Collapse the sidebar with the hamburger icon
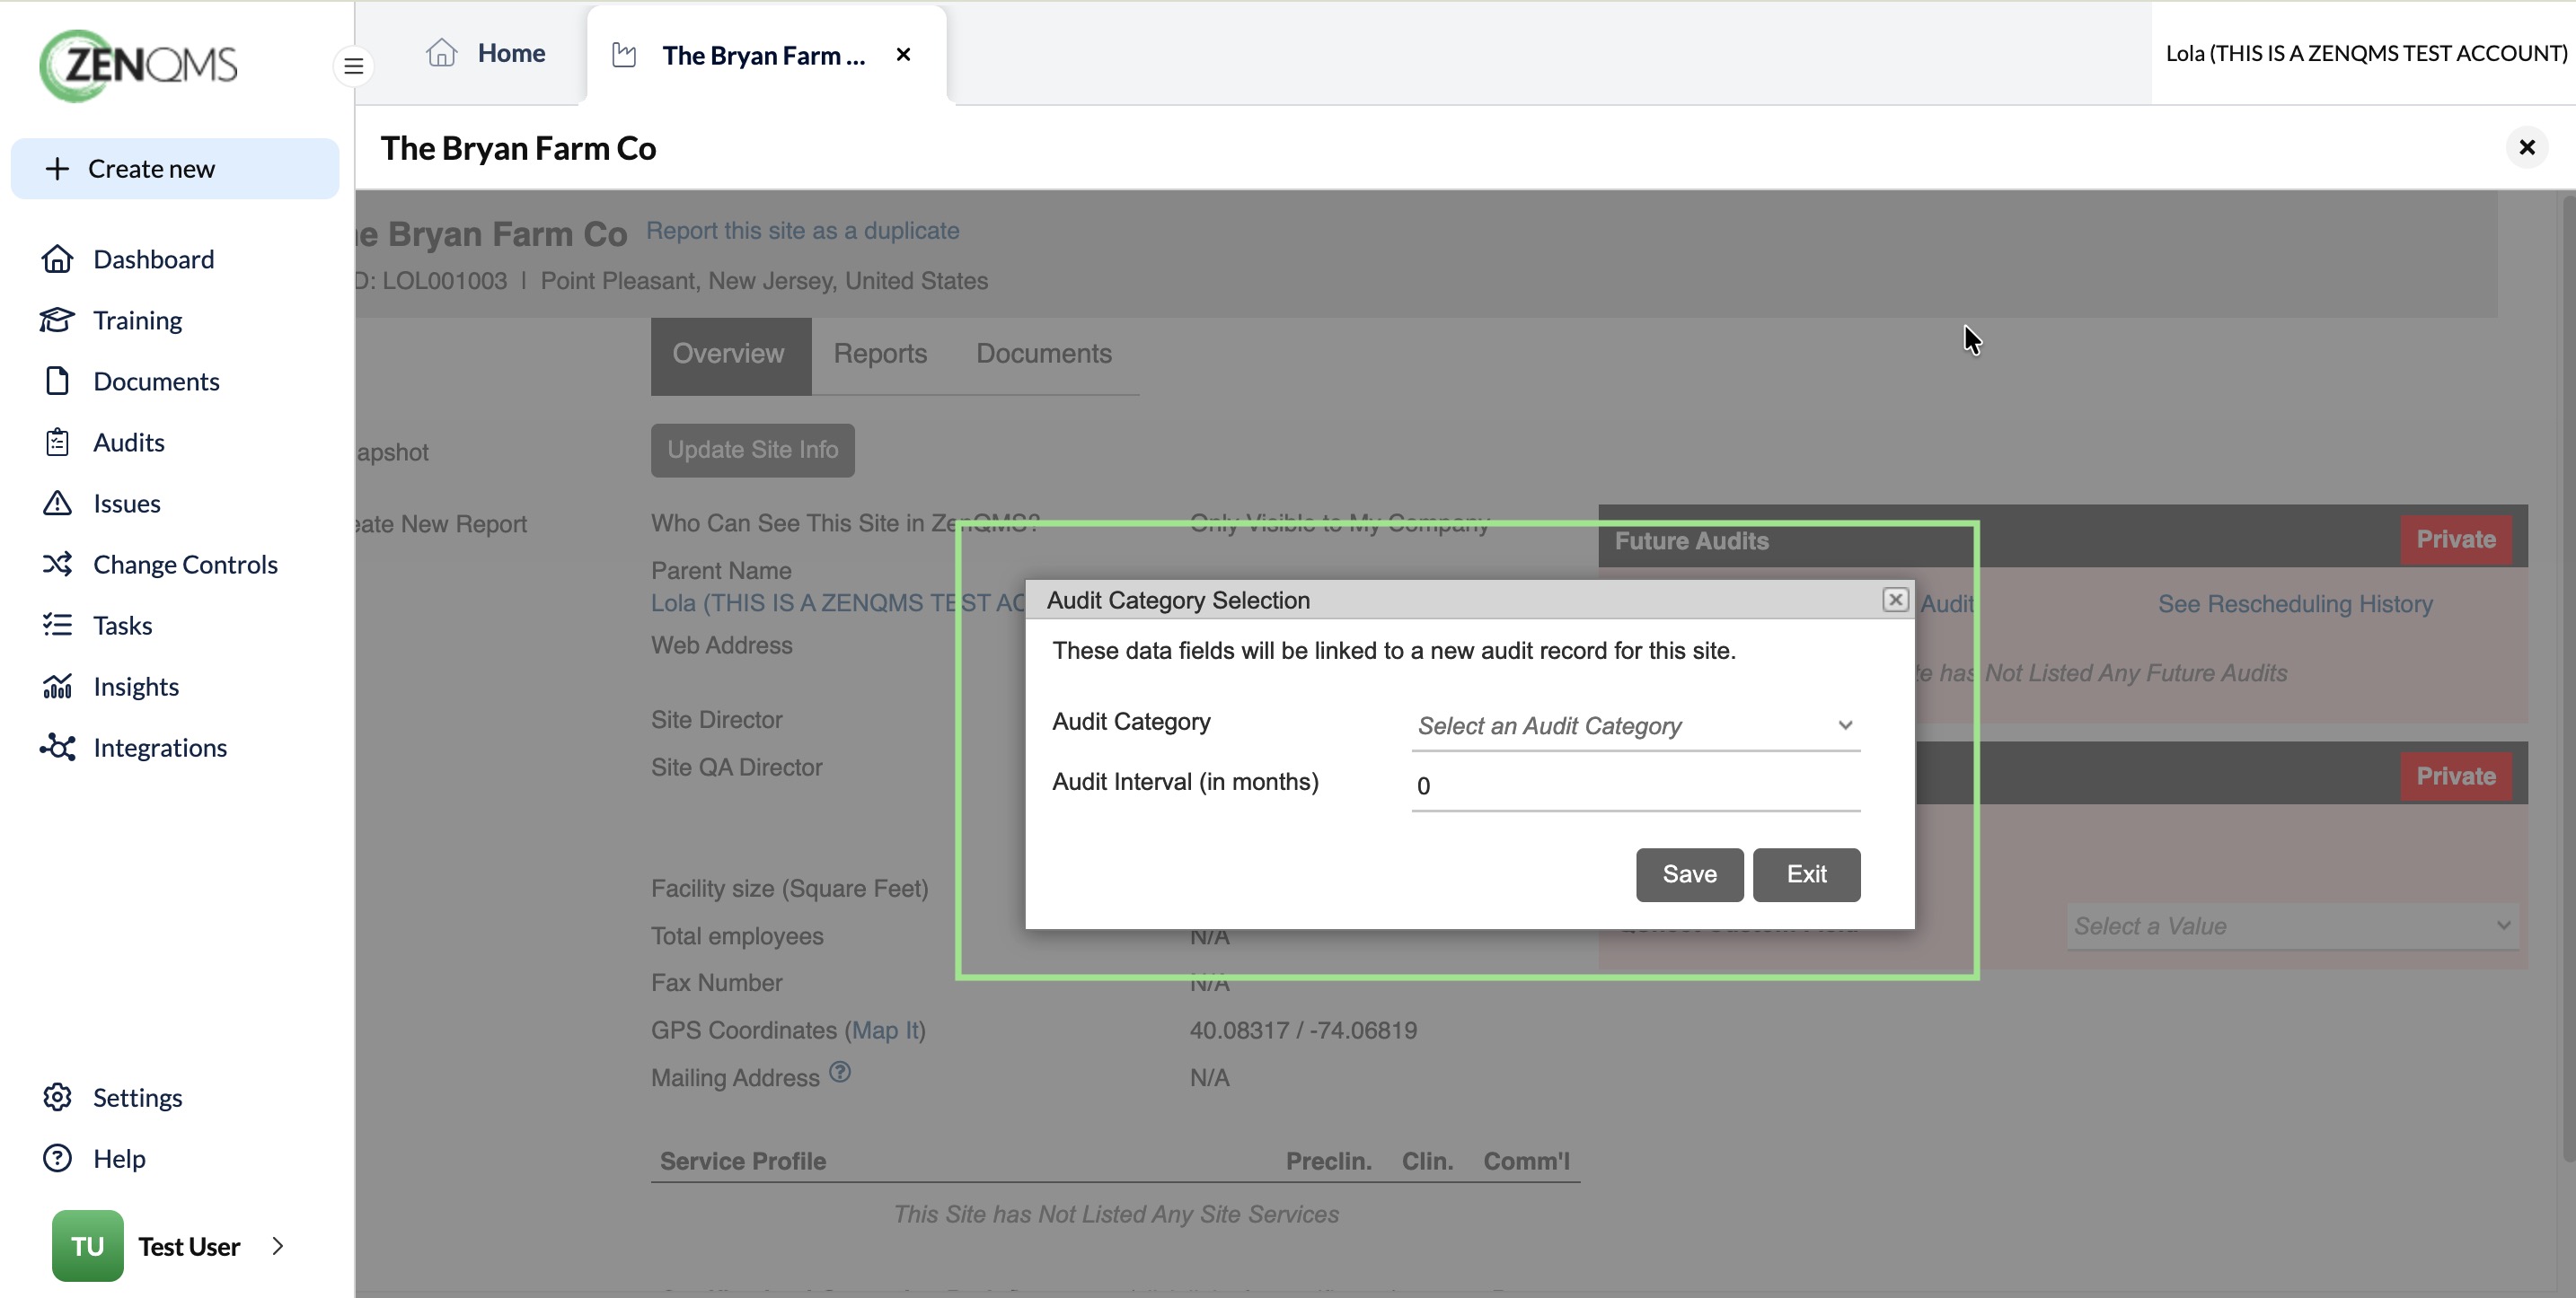This screenshot has height=1298, width=2576. click(353, 67)
